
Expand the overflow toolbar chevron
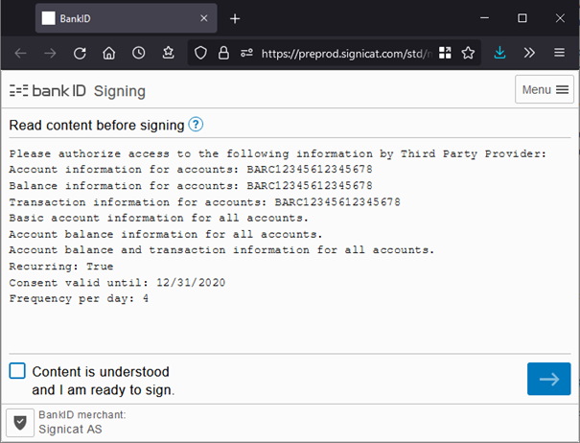[529, 54]
